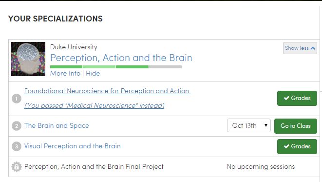
Task: Click the checkmark on Visual Perception Grades button
Action: click(x=286, y=146)
